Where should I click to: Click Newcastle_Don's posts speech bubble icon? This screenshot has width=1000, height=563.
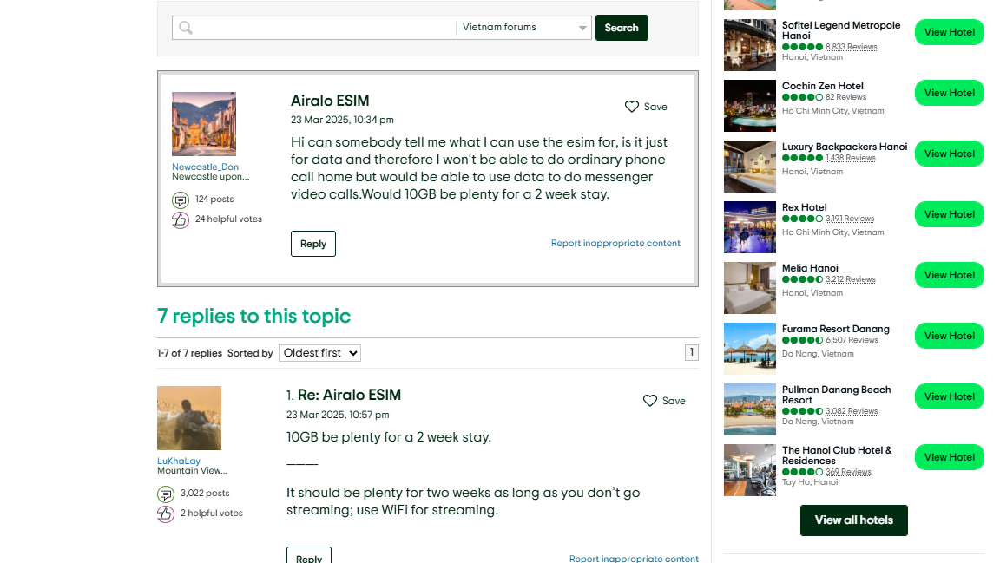pos(181,200)
